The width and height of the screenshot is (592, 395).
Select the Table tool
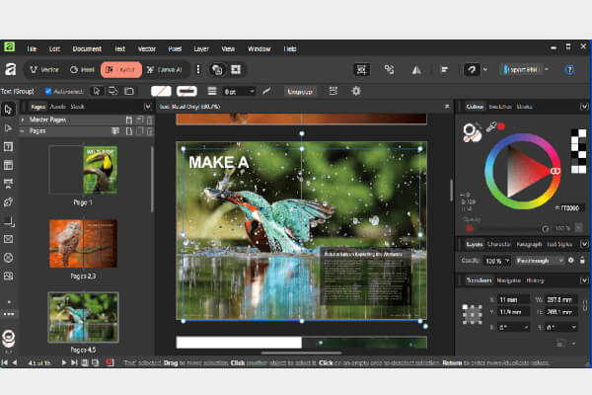(8, 165)
